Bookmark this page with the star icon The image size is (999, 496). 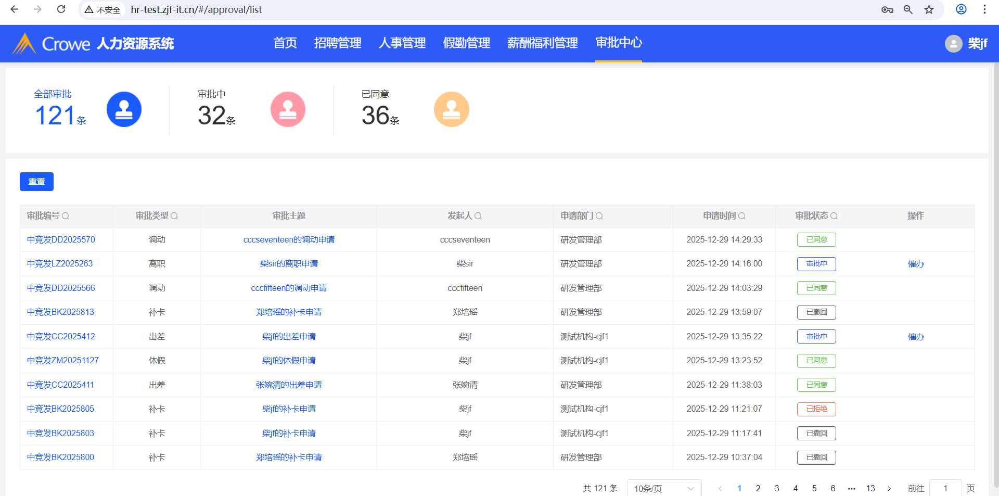[x=929, y=9]
